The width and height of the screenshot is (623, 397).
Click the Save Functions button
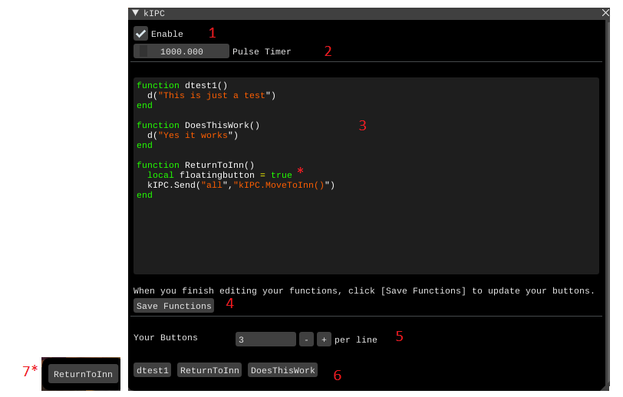coord(173,306)
